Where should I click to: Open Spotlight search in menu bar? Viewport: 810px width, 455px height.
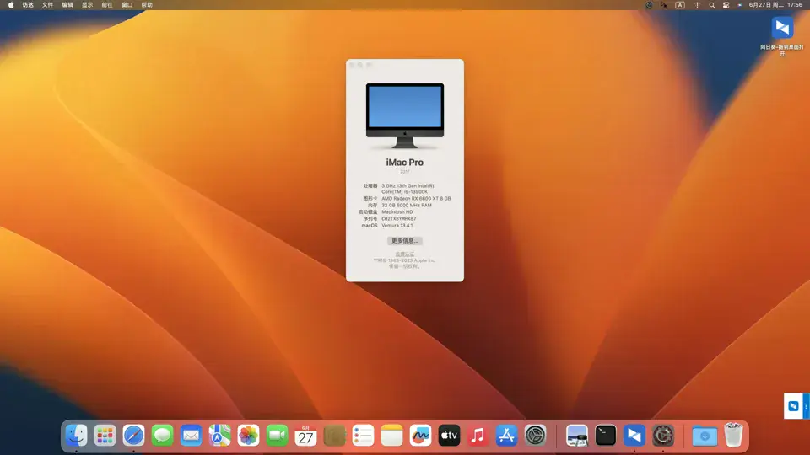coord(712,5)
